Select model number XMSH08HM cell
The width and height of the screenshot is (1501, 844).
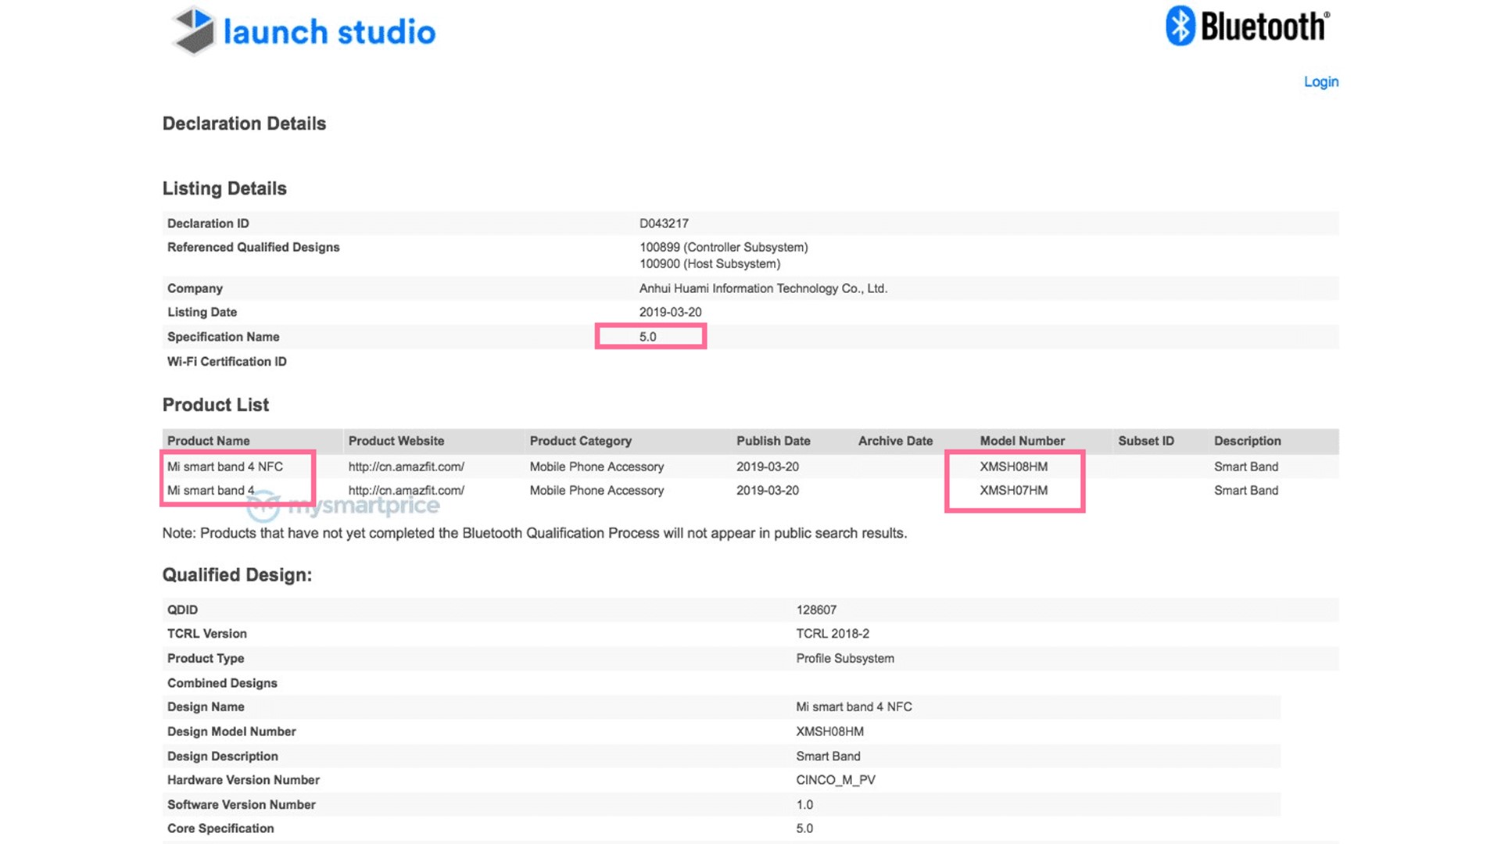1013,467
